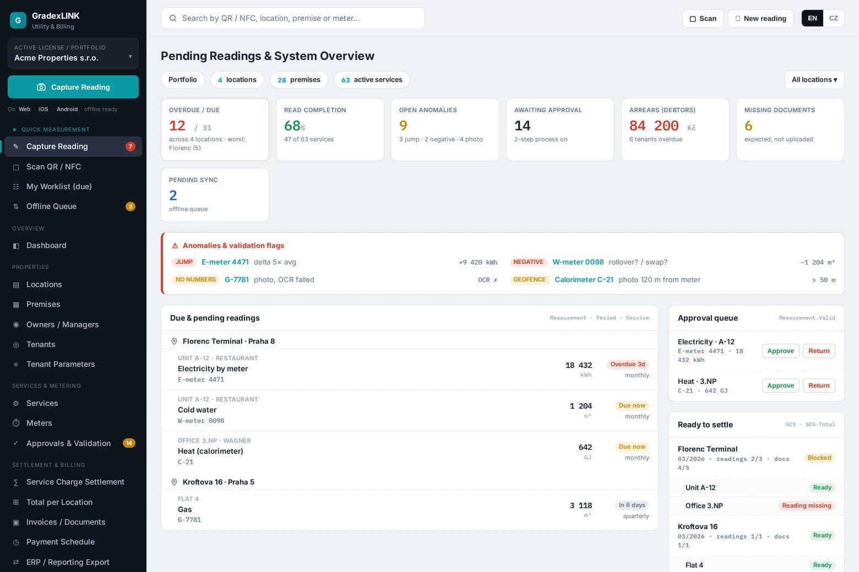Click the search magnifier icon
The height and width of the screenshot is (572, 859).
click(173, 18)
